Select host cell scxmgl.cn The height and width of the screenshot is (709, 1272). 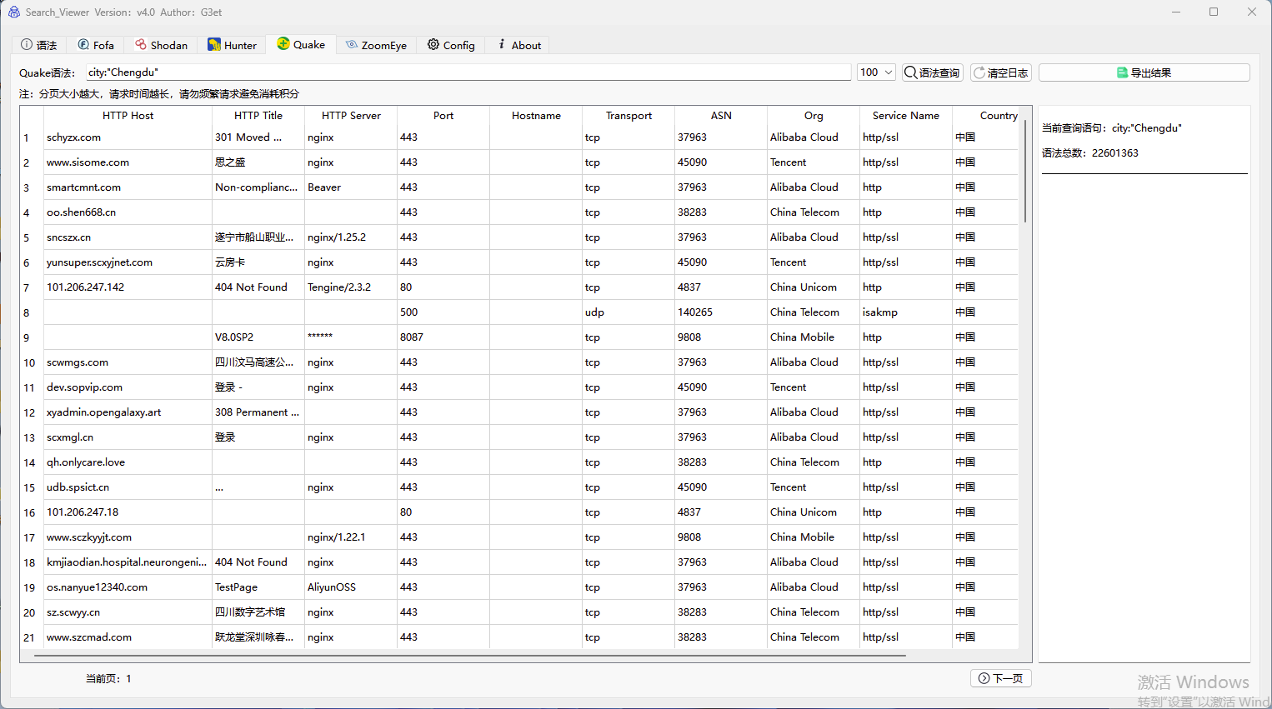pos(128,437)
